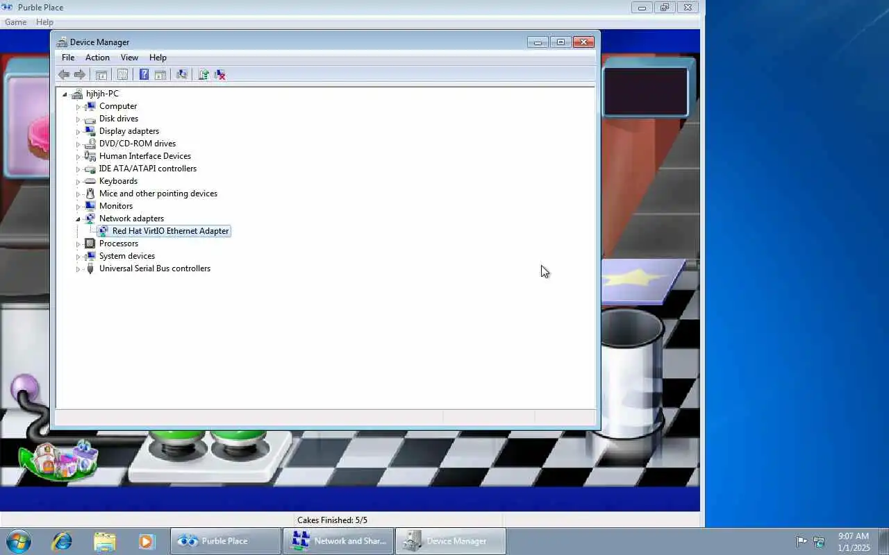Viewport: 889px width, 555px height.
Task: Expand Universal Serial Bus controllers node
Action: tap(78, 269)
